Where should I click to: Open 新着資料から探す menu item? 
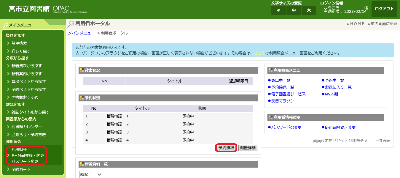27,66
